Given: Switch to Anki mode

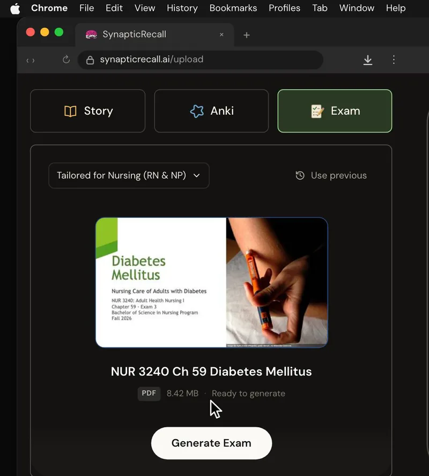Looking at the screenshot, I should pos(211,111).
